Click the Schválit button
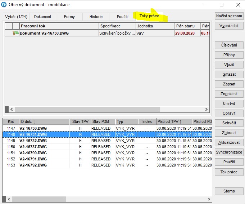Screen dimensions: 245x204 pos(229,123)
